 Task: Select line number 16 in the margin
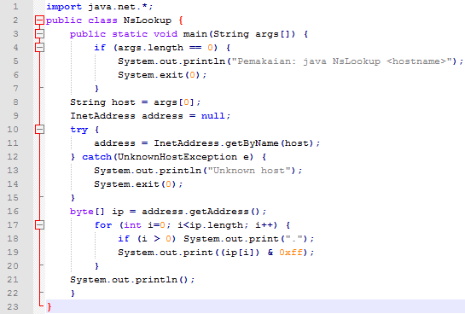pyautogui.click(x=13, y=211)
